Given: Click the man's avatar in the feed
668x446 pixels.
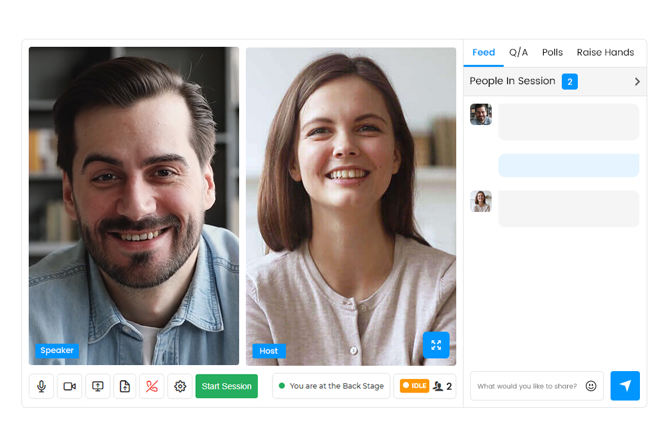Looking at the screenshot, I should click(x=481, y=114).
